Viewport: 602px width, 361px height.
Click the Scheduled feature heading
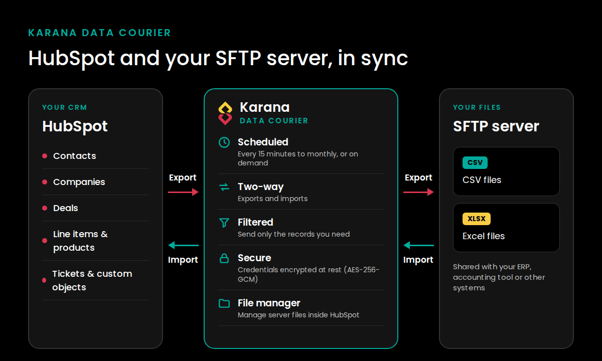tap(263, 142)
